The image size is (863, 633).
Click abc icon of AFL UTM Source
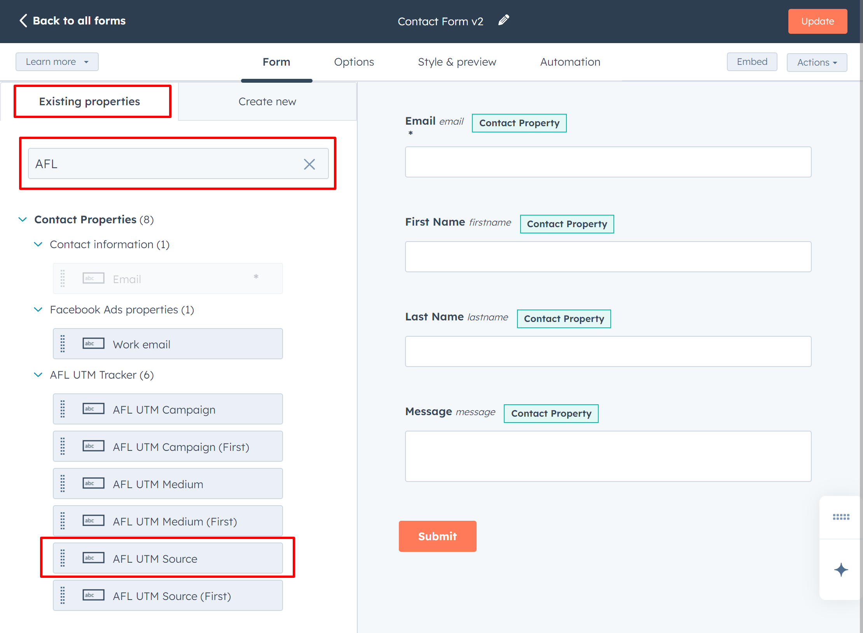pos(93,558)
